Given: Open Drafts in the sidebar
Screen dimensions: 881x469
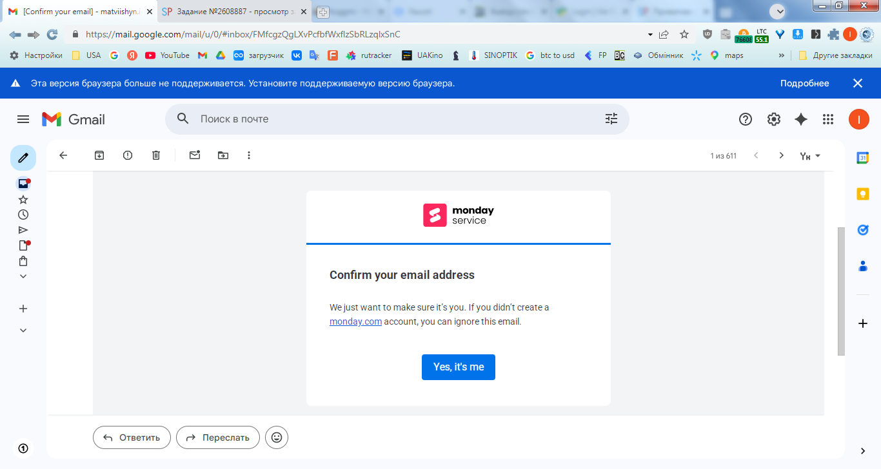Looking at the screenshot, I should click(x=23, y=245).
